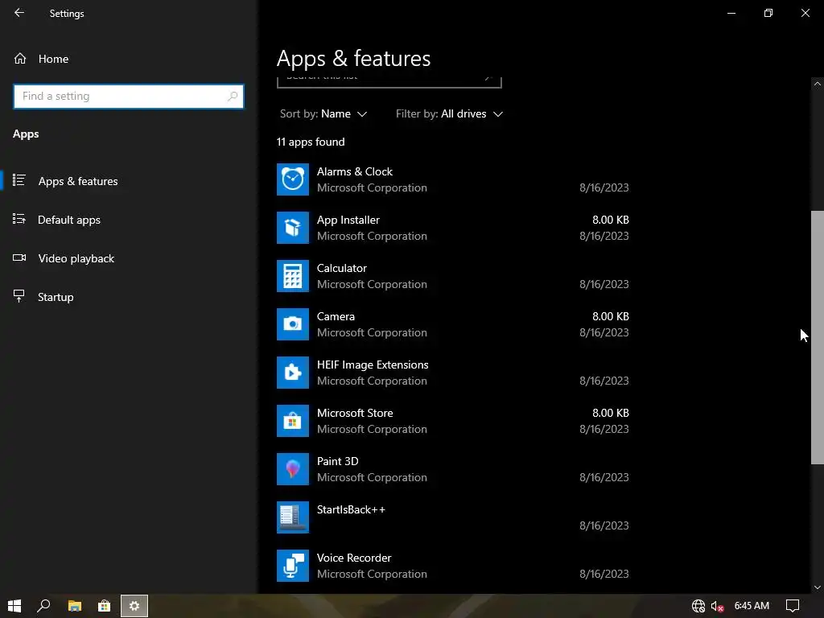Click the partially hidden app search box

point(389,82)
